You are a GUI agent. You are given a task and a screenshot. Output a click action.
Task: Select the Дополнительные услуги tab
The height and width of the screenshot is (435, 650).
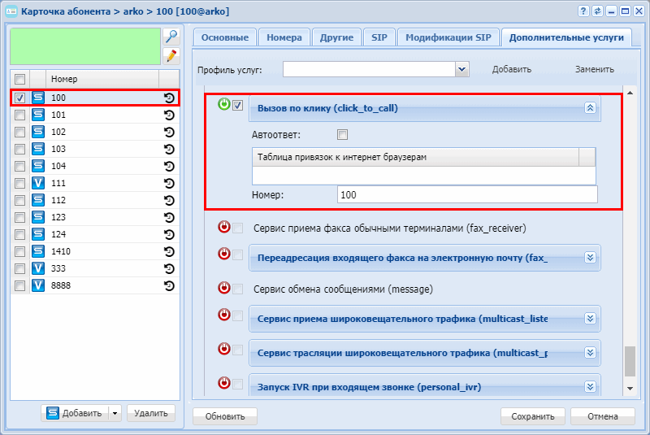click(x=566, y=37)
